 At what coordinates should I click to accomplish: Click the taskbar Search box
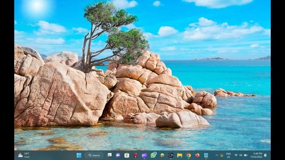94,155
